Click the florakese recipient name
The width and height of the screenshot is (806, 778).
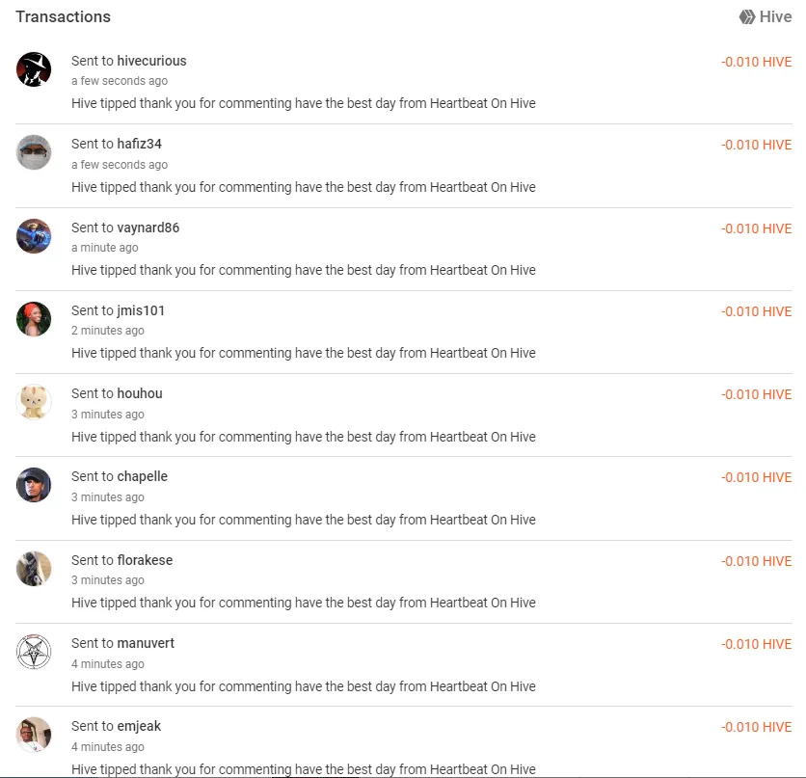pos(145,560)
